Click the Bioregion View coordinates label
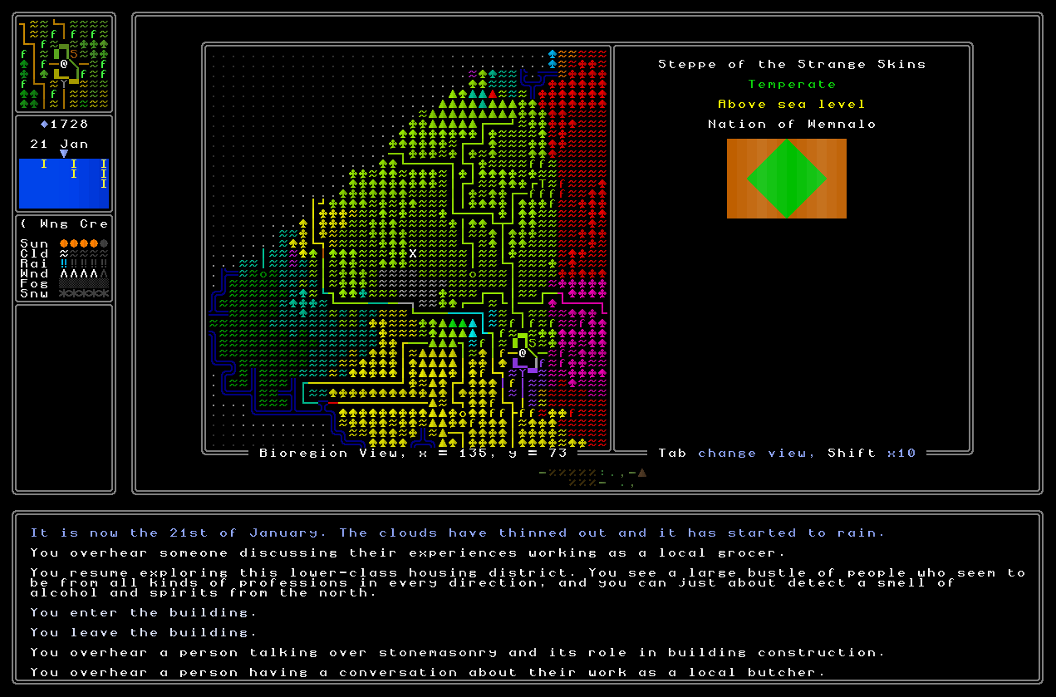Viewport: 1056px width, 697px height. [413, 453]
